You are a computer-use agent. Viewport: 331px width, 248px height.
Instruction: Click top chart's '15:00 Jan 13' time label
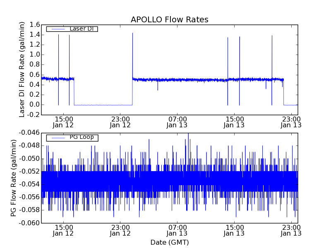[x=234, y=122]
